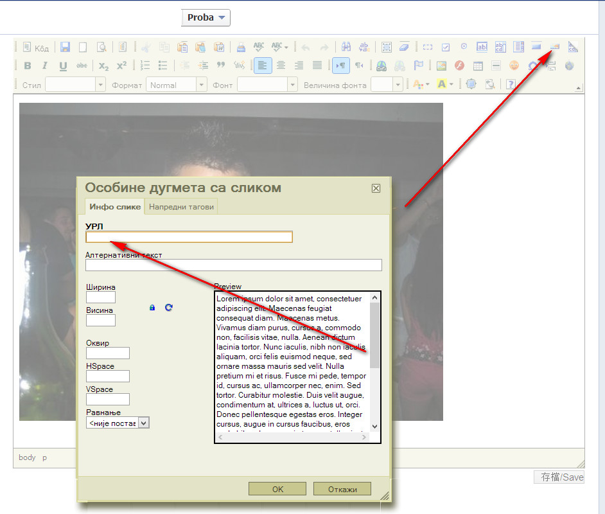Collapse the toolbar with corner arrow
Viewport: 605px width, 514px height.
578,89
